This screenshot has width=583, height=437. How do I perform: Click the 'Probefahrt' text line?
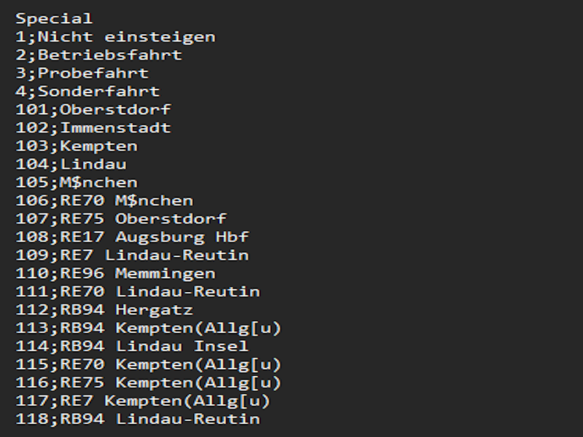[82, 73]
